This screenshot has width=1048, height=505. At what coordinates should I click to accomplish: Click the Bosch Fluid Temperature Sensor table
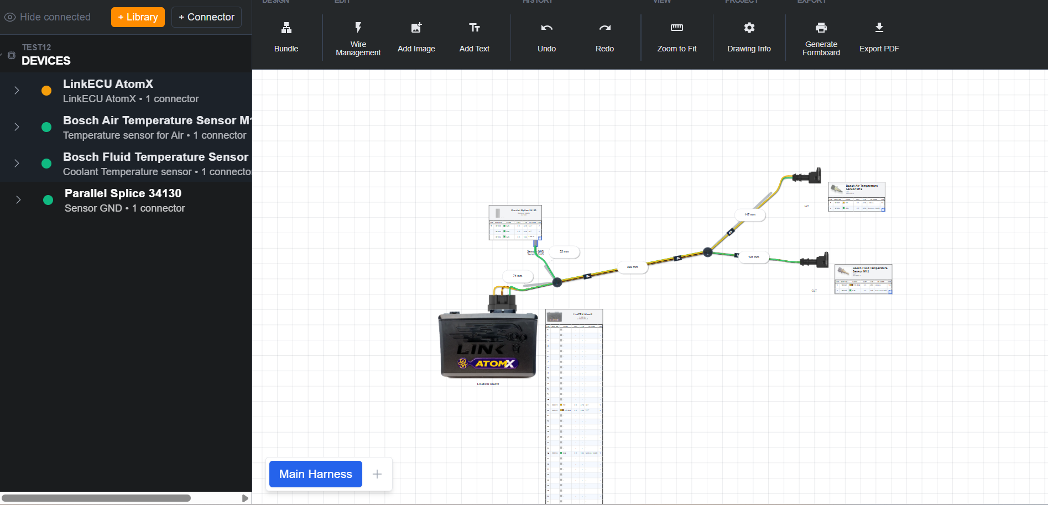pyautogui.click(x=863, y=279)
